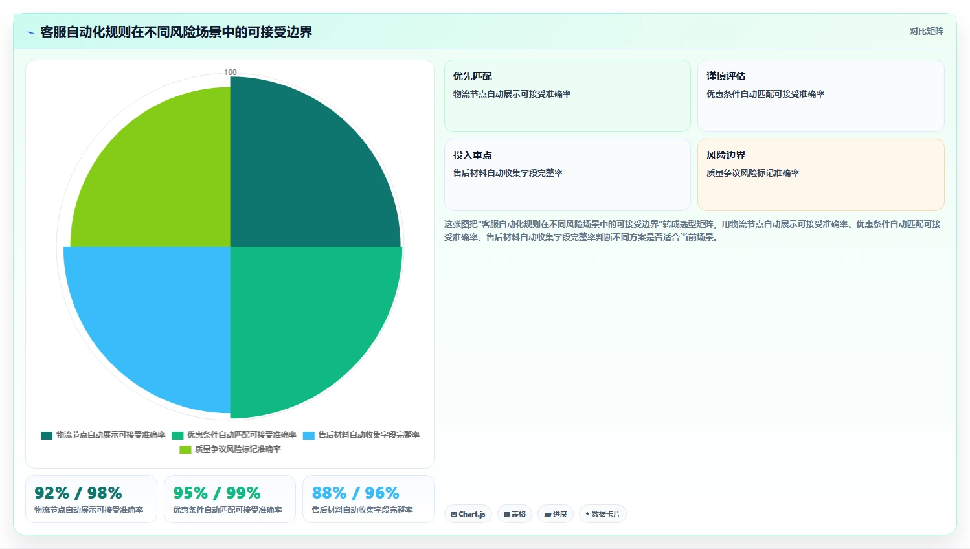Click legend text 优惠条件自动匹配可接受准确率
This screenshot has width=970, height=549.
(242, 435)
